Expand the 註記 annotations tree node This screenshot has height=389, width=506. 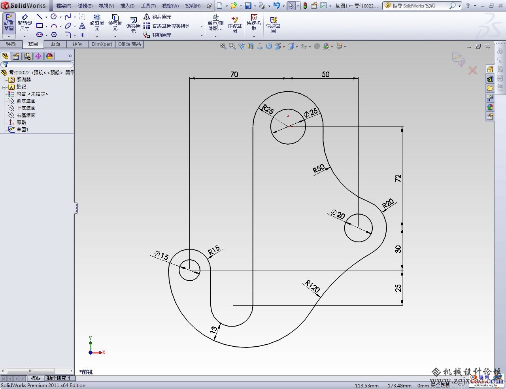[4, 87]
